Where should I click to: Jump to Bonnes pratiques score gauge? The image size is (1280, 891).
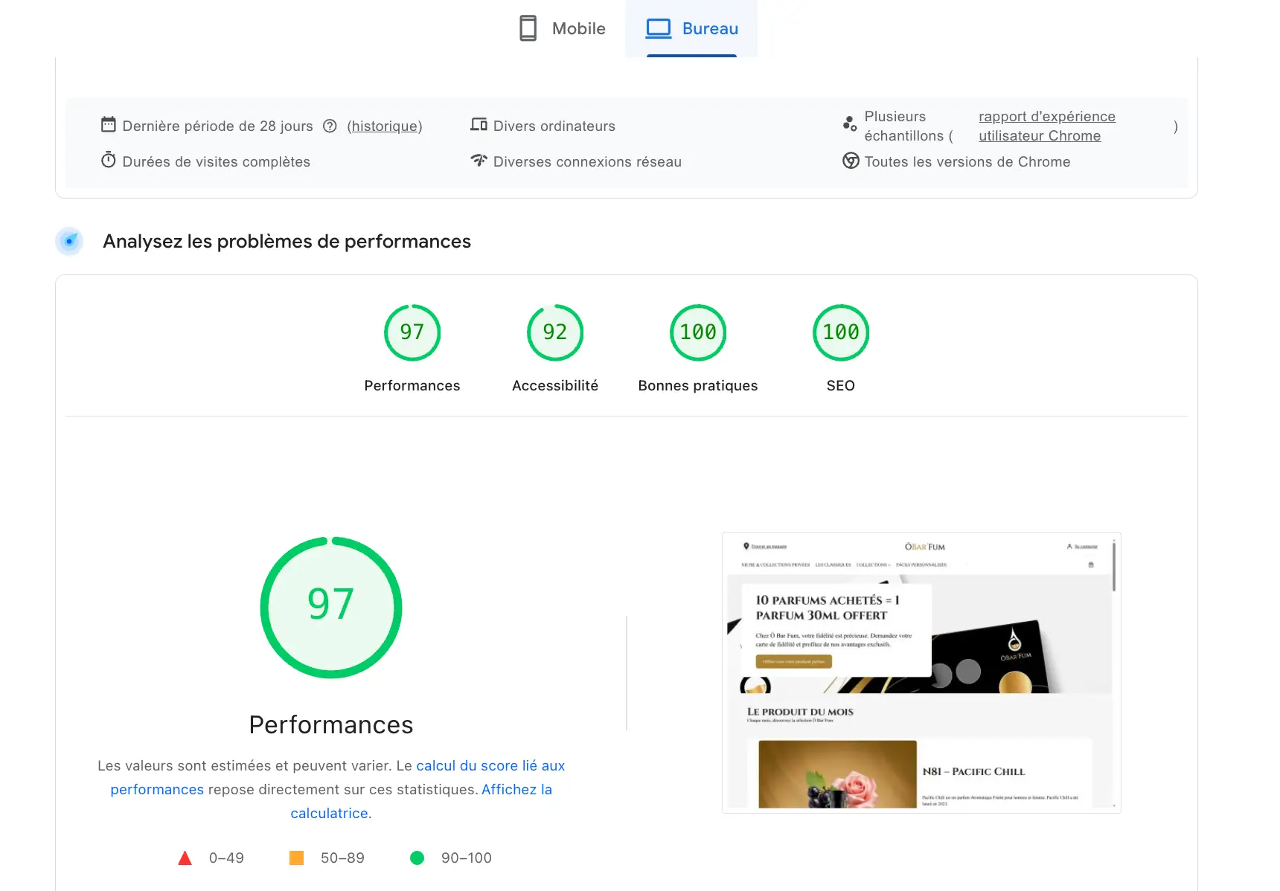[698, 332]
